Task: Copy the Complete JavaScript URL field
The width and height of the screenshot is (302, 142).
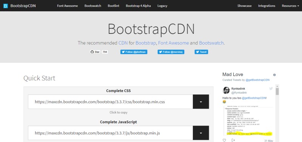Action: click(x=110, y=133)
